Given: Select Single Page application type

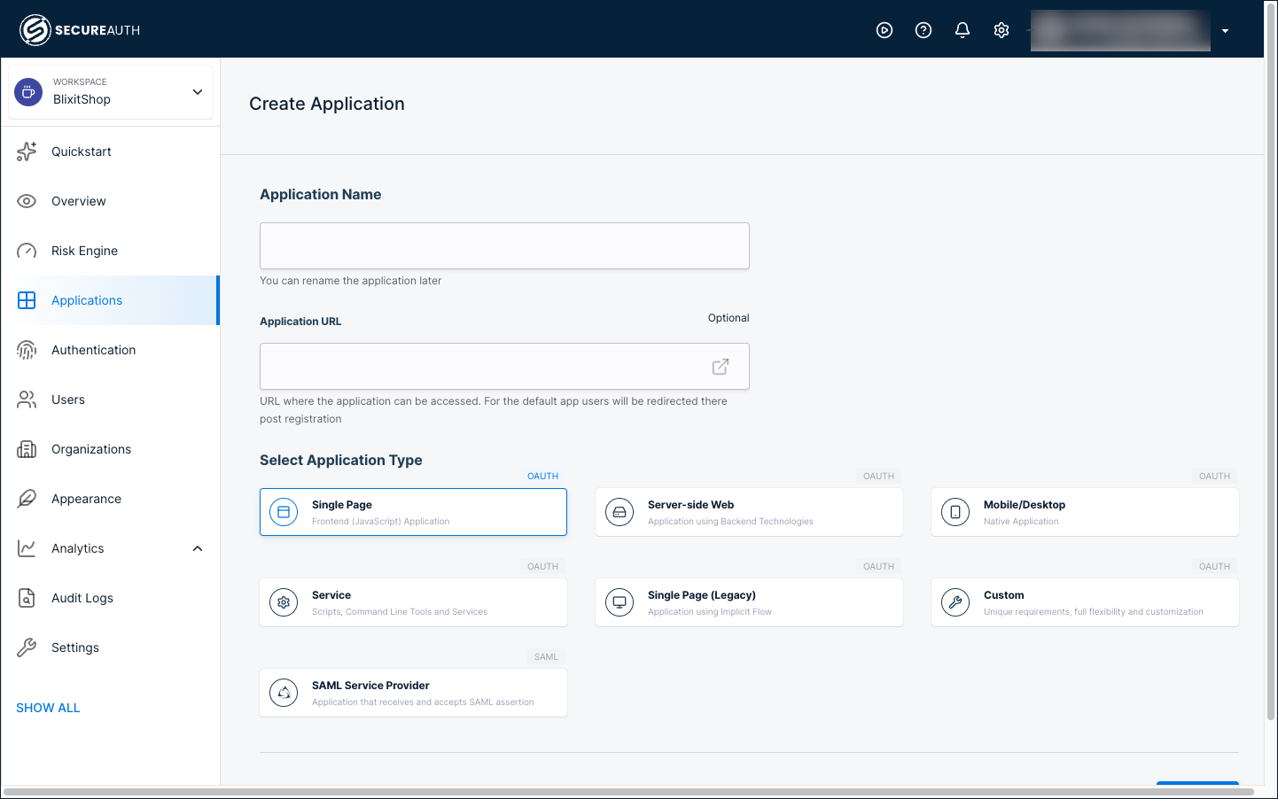Looking at the screenshot, I should click(413, 512).
